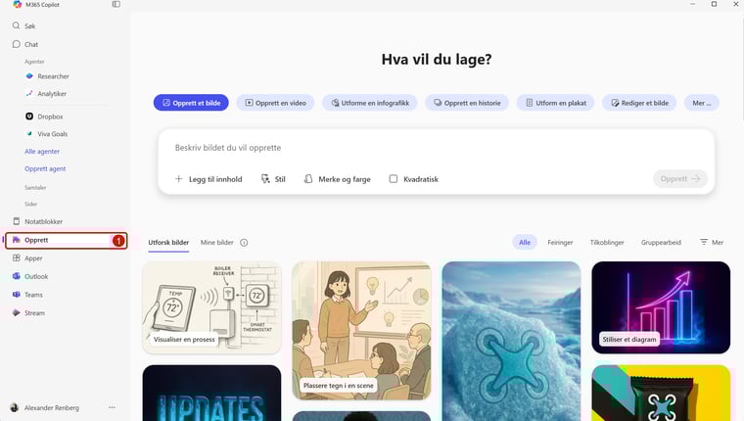Image resolution: width=744 pixels, height=421 pixels.
Task: Select Rediger et bilde chip
Action: coord(639,103)
